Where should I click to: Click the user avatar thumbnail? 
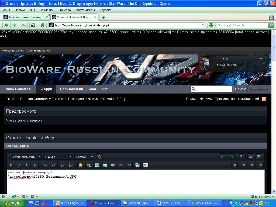[204, 63]
